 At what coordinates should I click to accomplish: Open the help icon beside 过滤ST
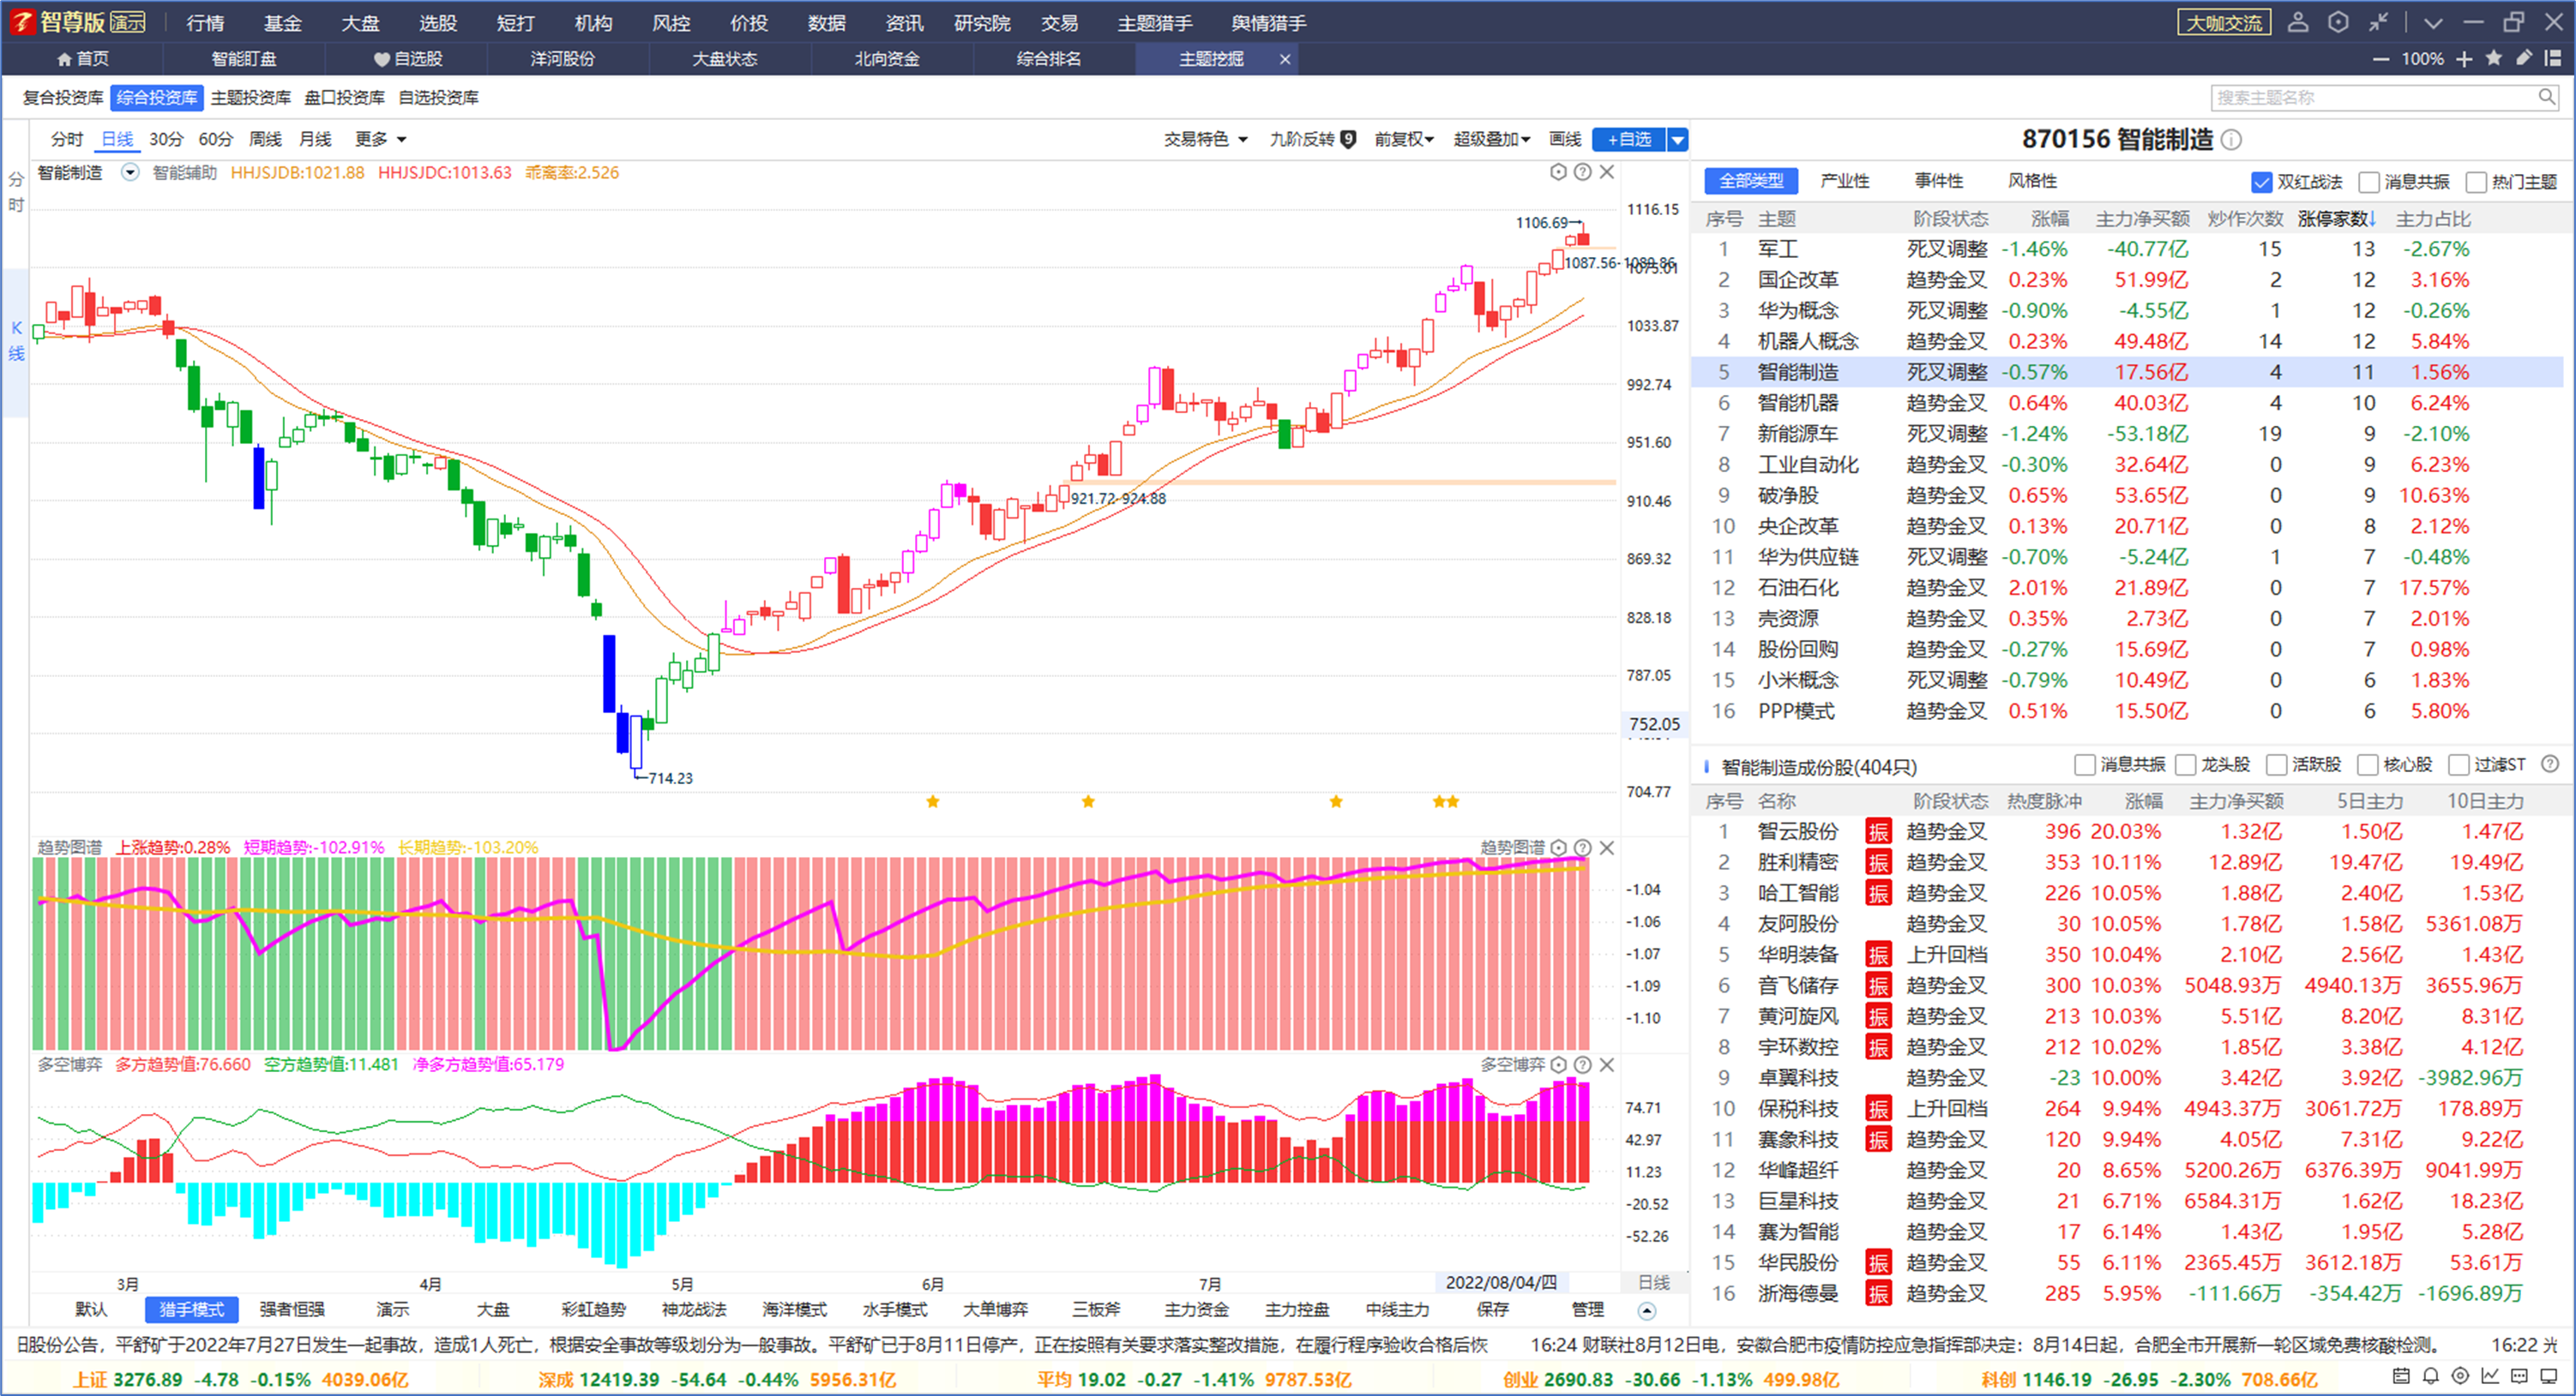[2550, 764]
